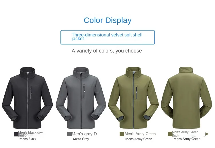
Task: Select the black color swatch
Action: (16, 134)
